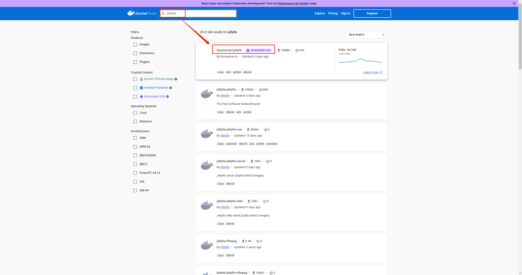
Task: Click the download icon on linuxserver/jellyfin
Action: pyautogui.click(x=279, y=50)
